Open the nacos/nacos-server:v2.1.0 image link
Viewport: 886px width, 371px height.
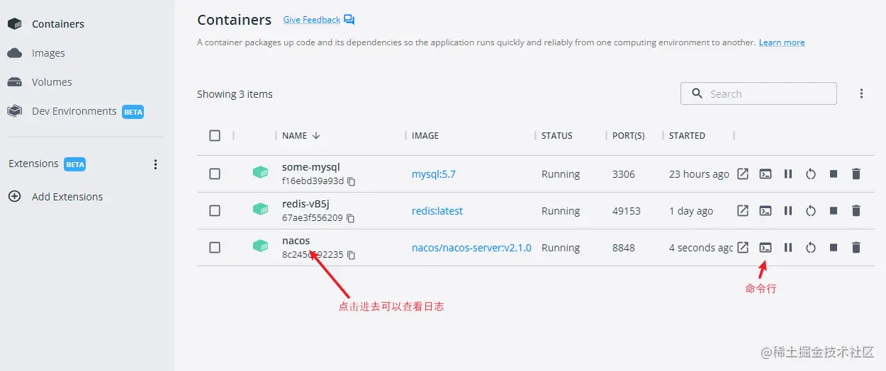coord(471,248)
